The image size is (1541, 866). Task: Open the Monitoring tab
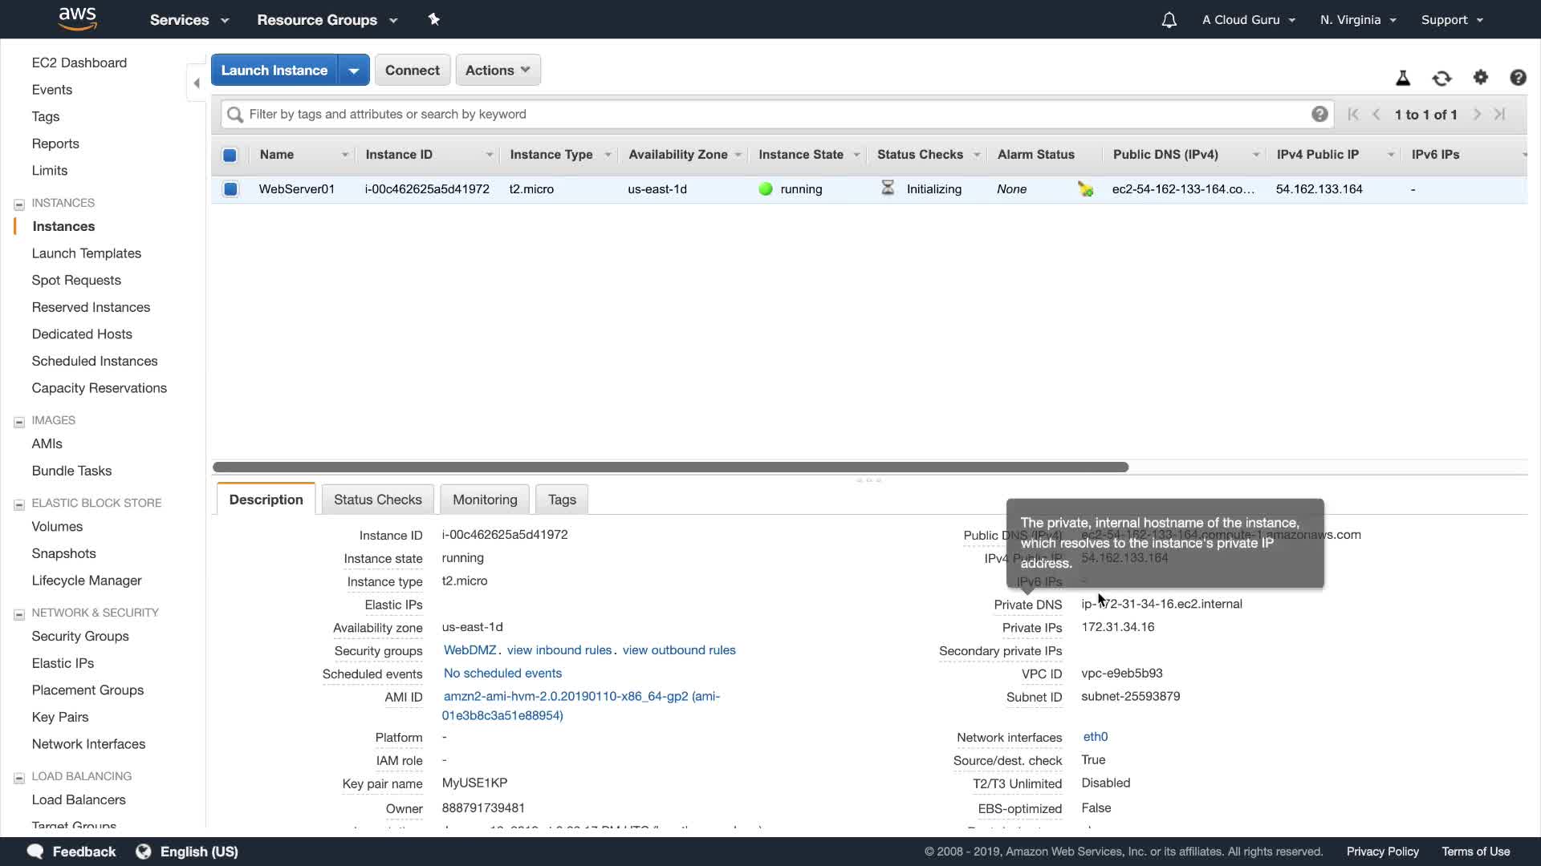pyautogui.click(x=485, y=500)
